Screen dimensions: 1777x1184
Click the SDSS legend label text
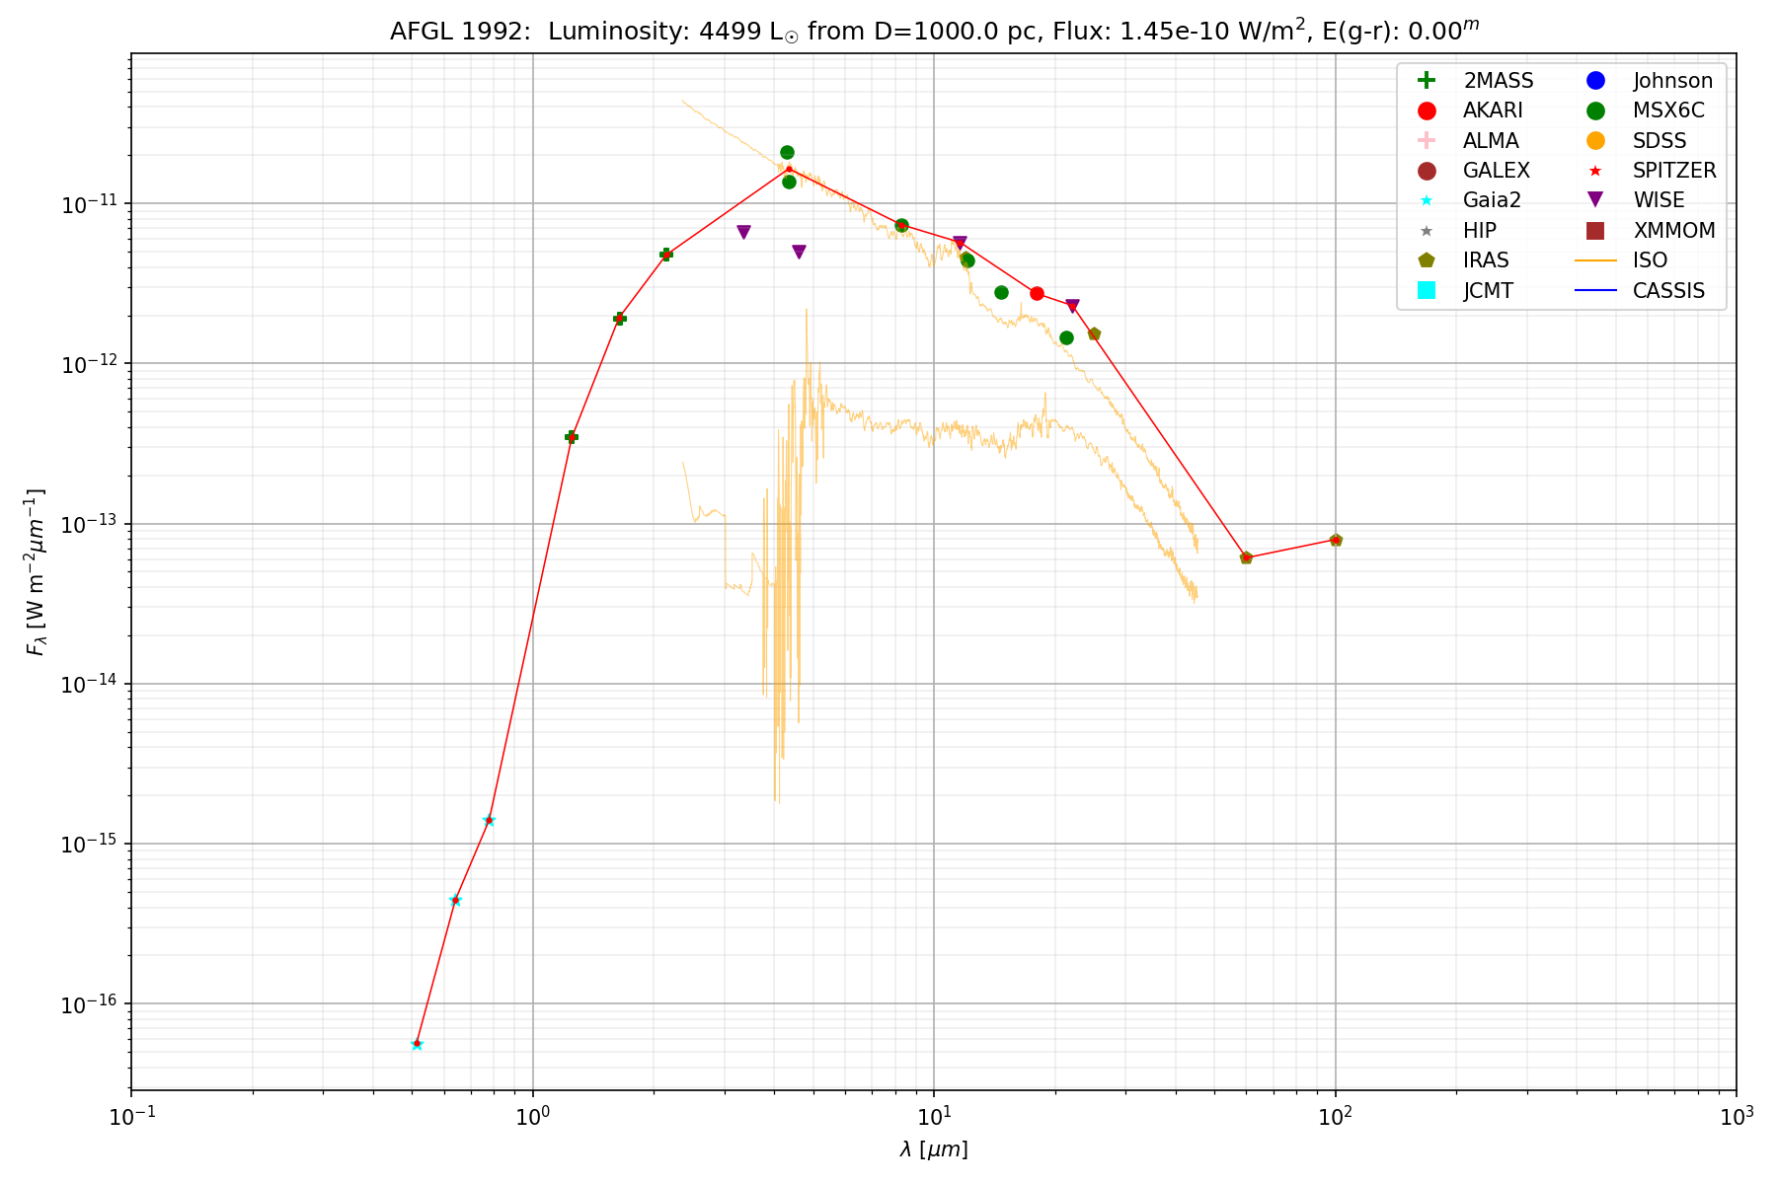click(1660, 141)
